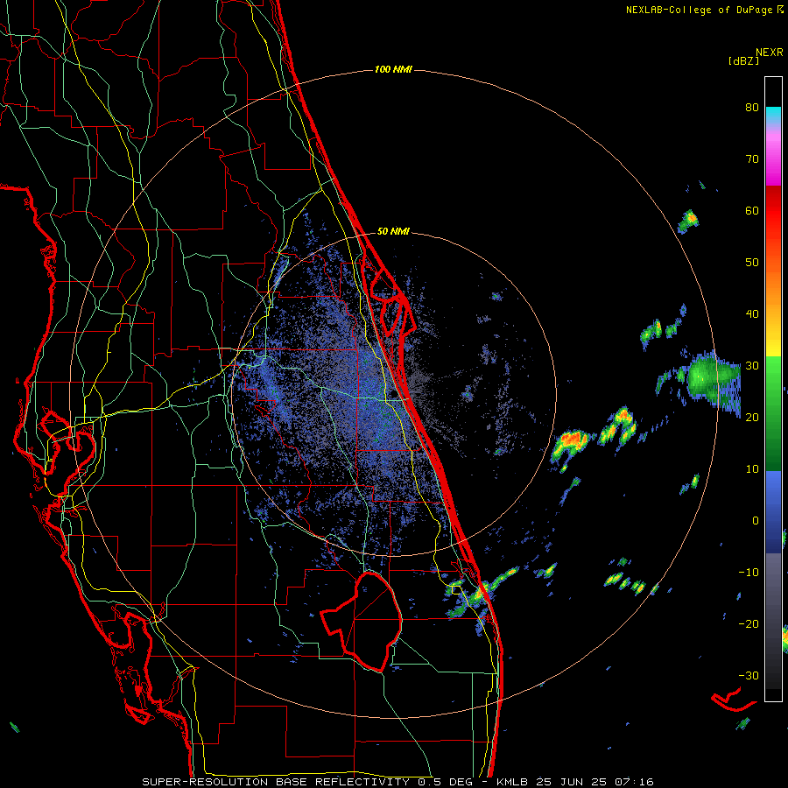Click the KMLB station ID in the caption
Image resolution: width=788 pixels, height=788 pixels.
[514, 782]
